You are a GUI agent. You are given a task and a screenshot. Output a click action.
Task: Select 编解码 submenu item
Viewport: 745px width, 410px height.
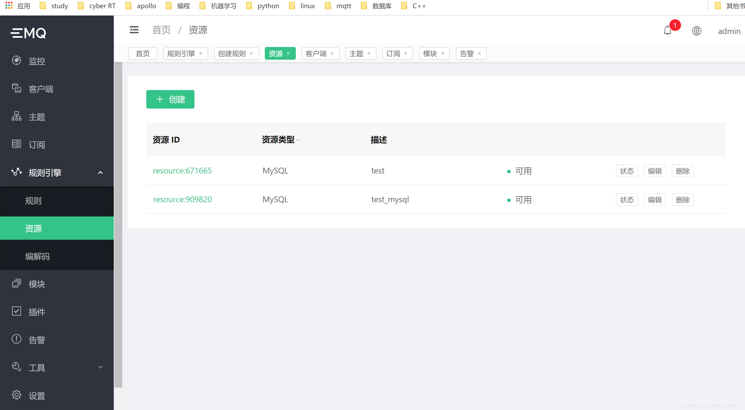(37, 256)
